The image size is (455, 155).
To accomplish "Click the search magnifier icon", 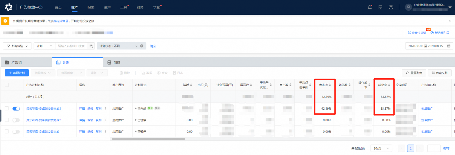I will click(x=91, y=46).
